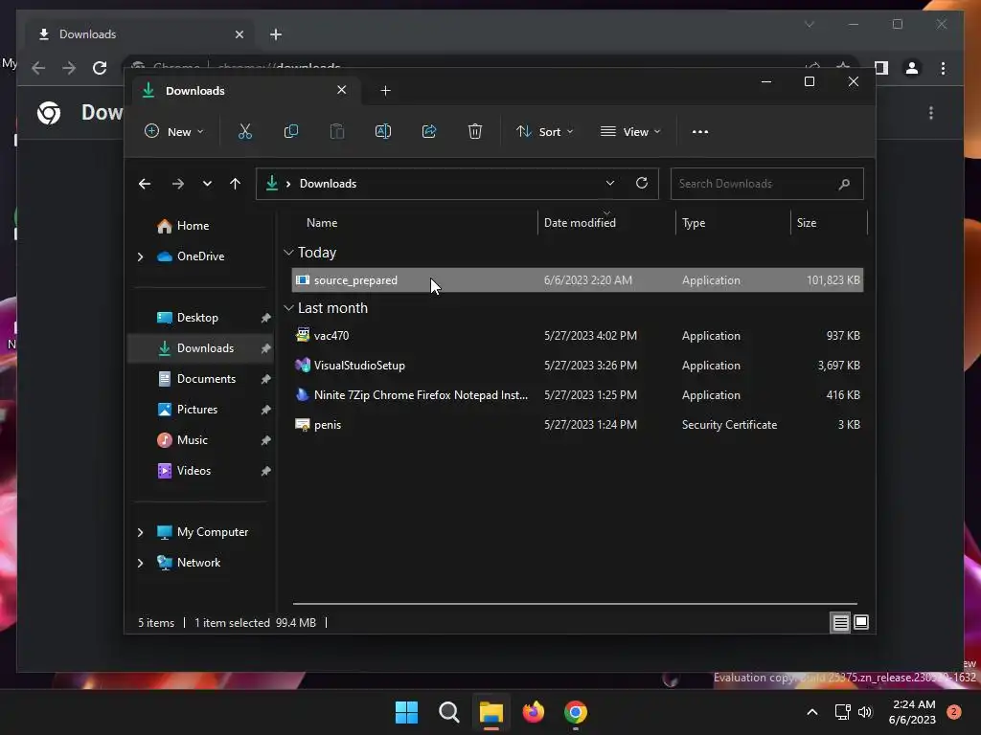Viewport: 981px width, 735px height.
Task: Select the vac470 file
Action: click(577, 336)
